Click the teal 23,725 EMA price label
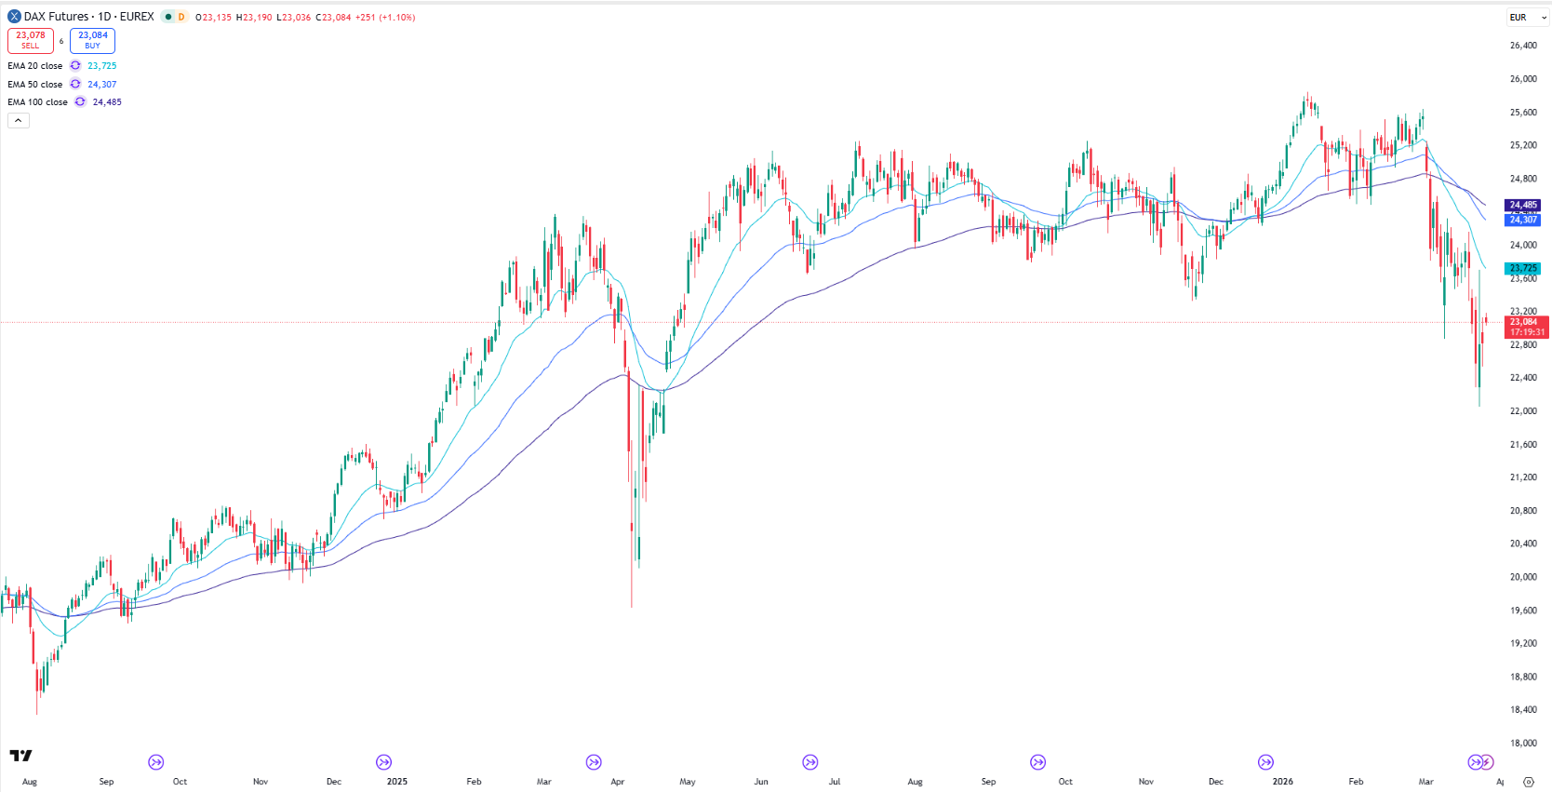Viewport: 1552px width, 792px height. pyautogui.click(x=1523, y=268)
